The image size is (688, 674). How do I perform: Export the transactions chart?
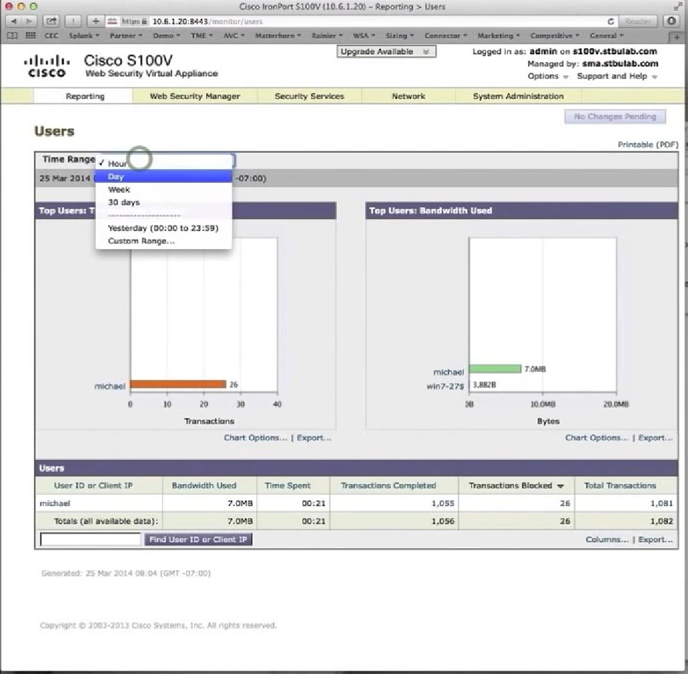tap(314, 438)
